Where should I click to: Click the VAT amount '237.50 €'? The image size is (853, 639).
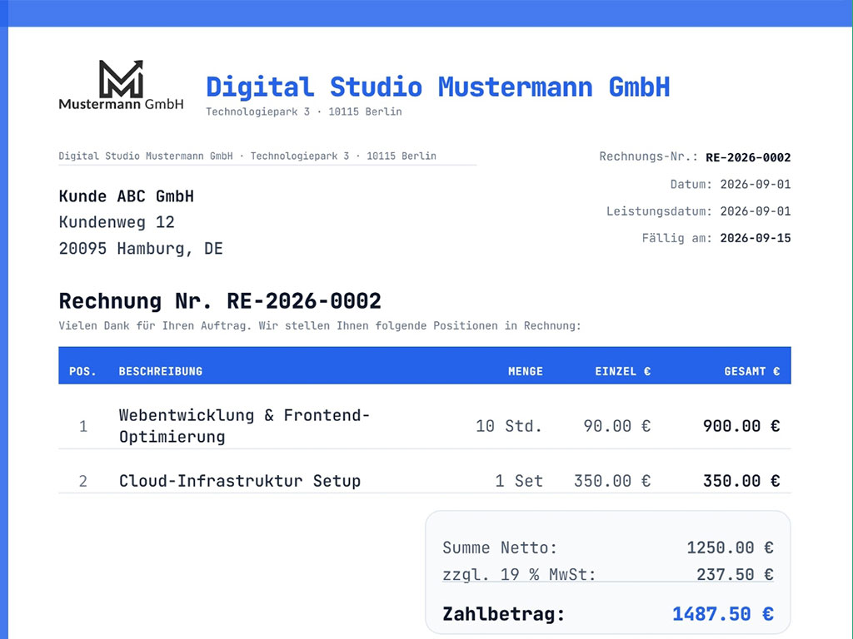click(735, 574)
